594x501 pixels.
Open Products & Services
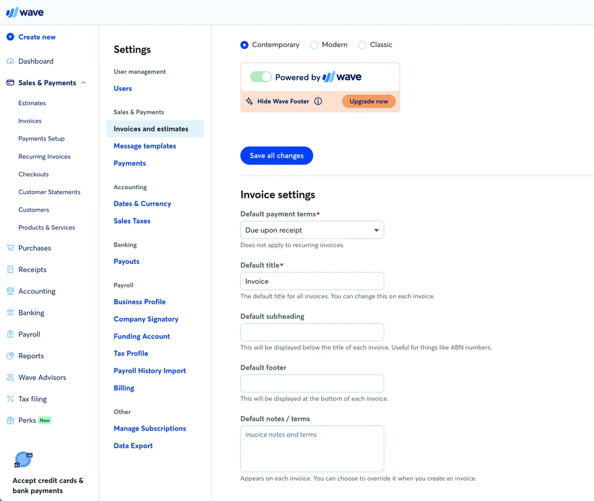pyautogui.click(x=46, y=228)
